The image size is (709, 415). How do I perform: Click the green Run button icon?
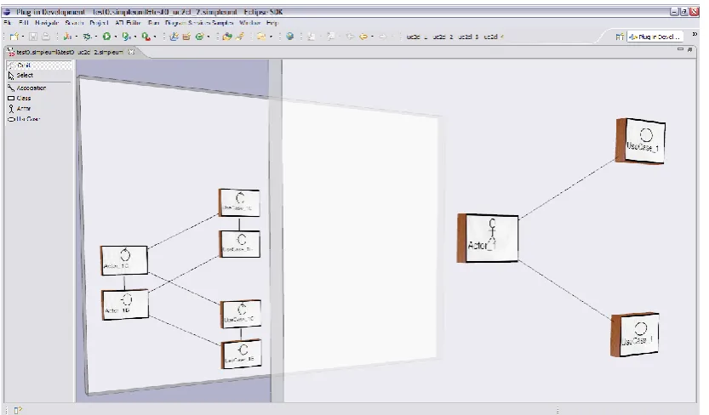(106, 37)
